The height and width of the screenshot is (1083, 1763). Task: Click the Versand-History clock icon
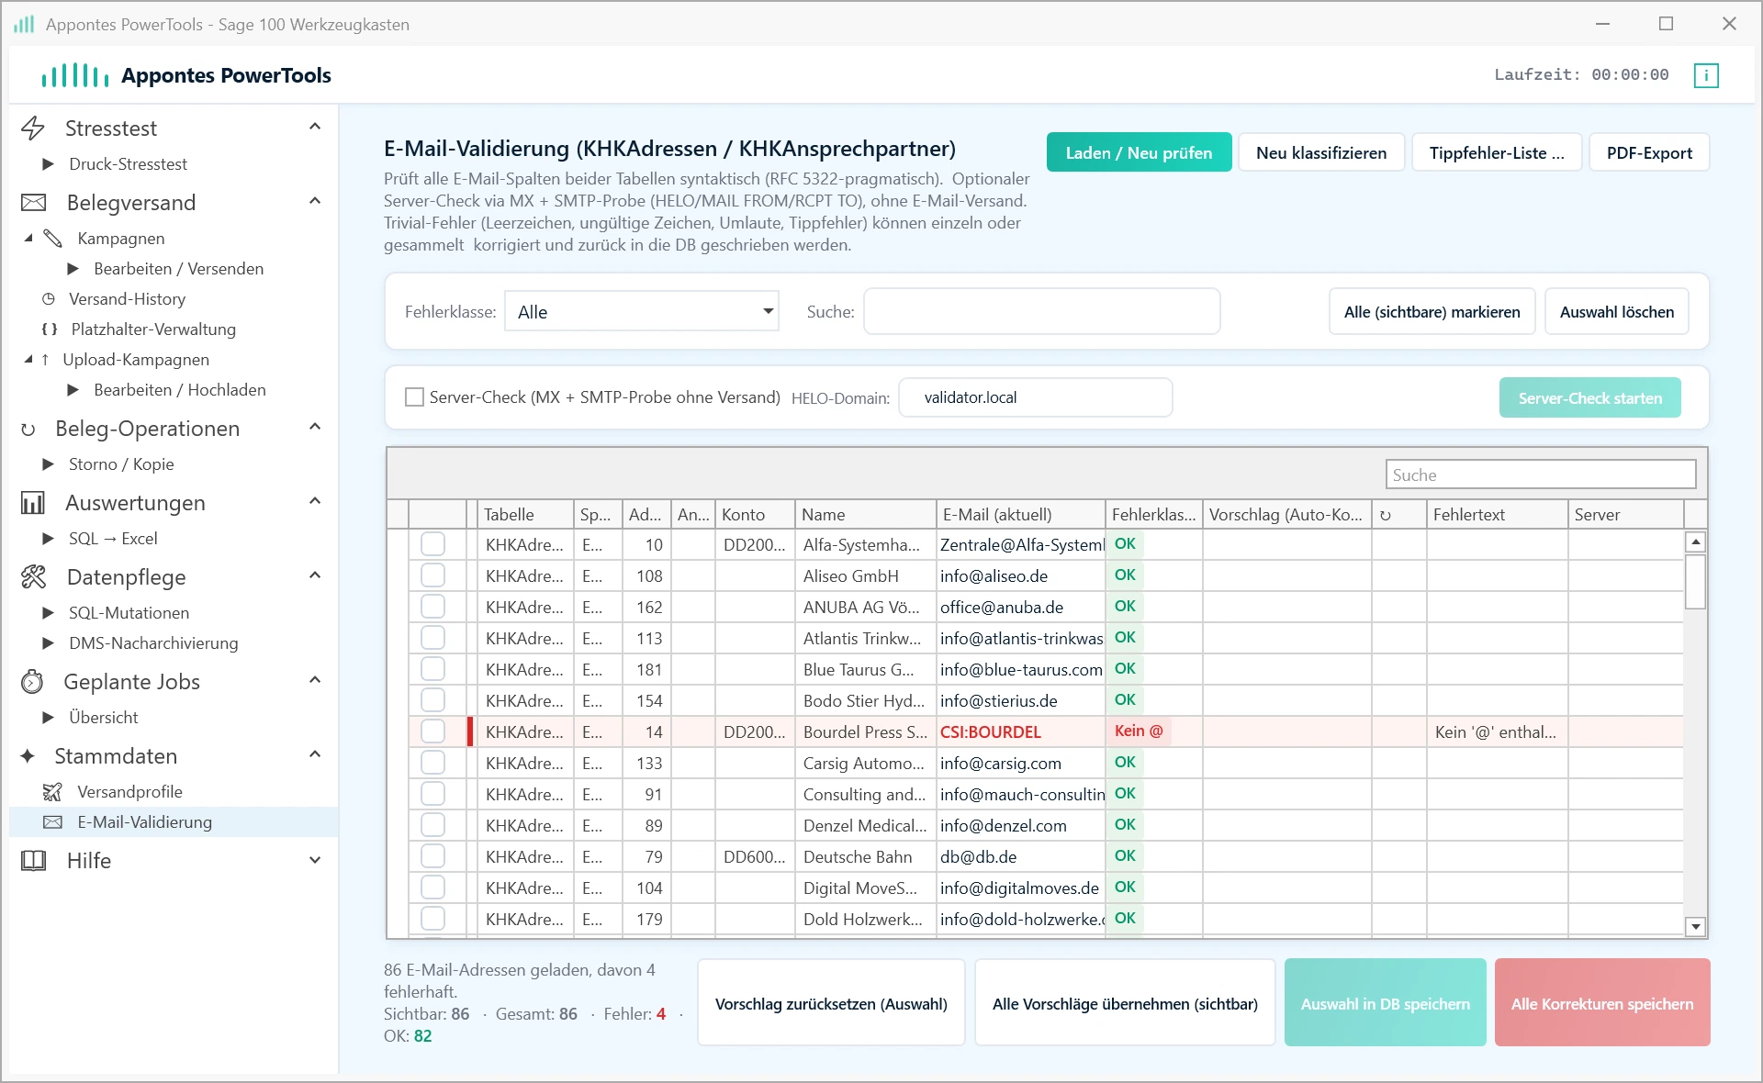[x=49, y=299]
